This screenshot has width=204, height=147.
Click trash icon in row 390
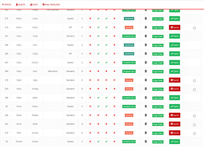pos(146,71)
